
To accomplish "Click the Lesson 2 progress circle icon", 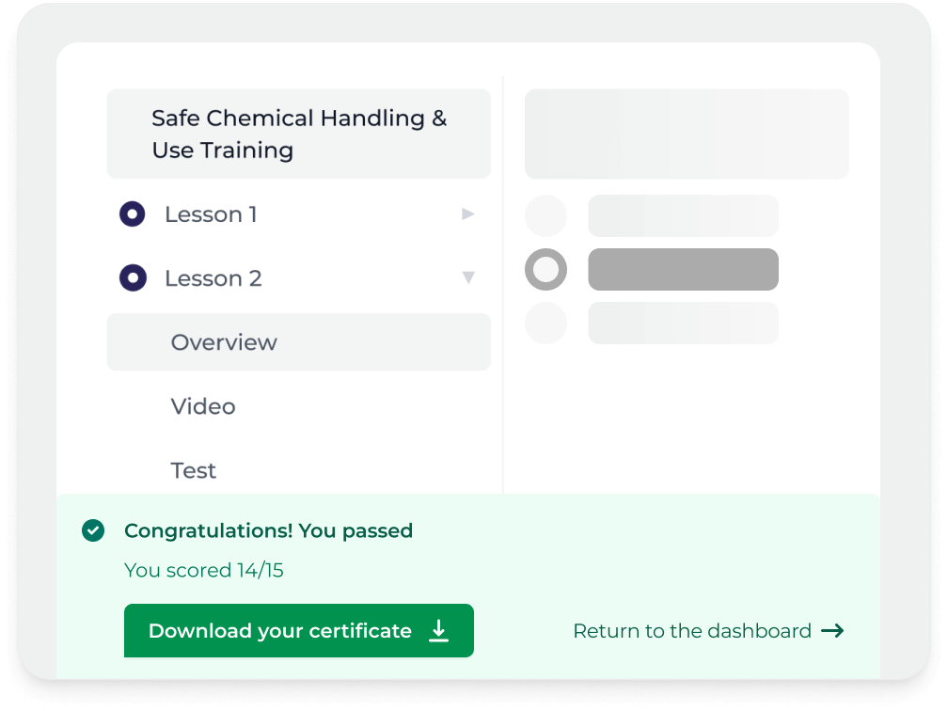I will coord(133,278).
